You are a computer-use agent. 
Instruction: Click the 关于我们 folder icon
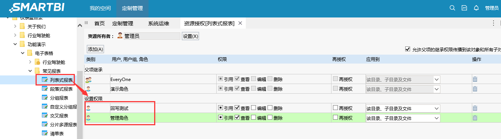pyautogui.click(x=22, y=26)
